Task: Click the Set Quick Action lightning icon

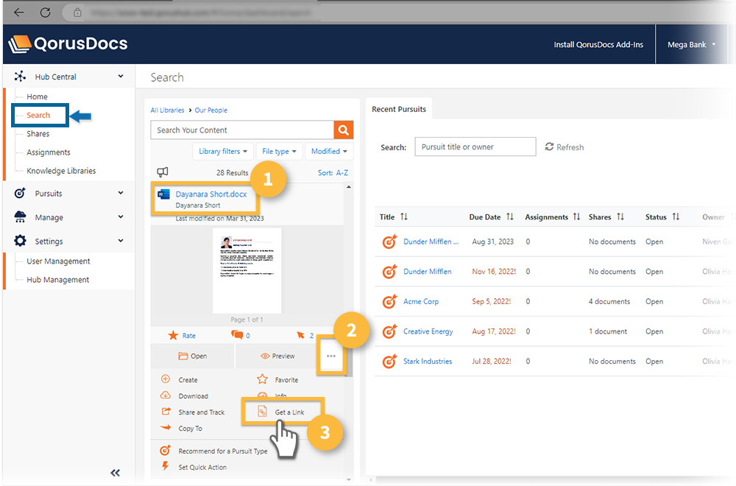Action: point(165,466)
